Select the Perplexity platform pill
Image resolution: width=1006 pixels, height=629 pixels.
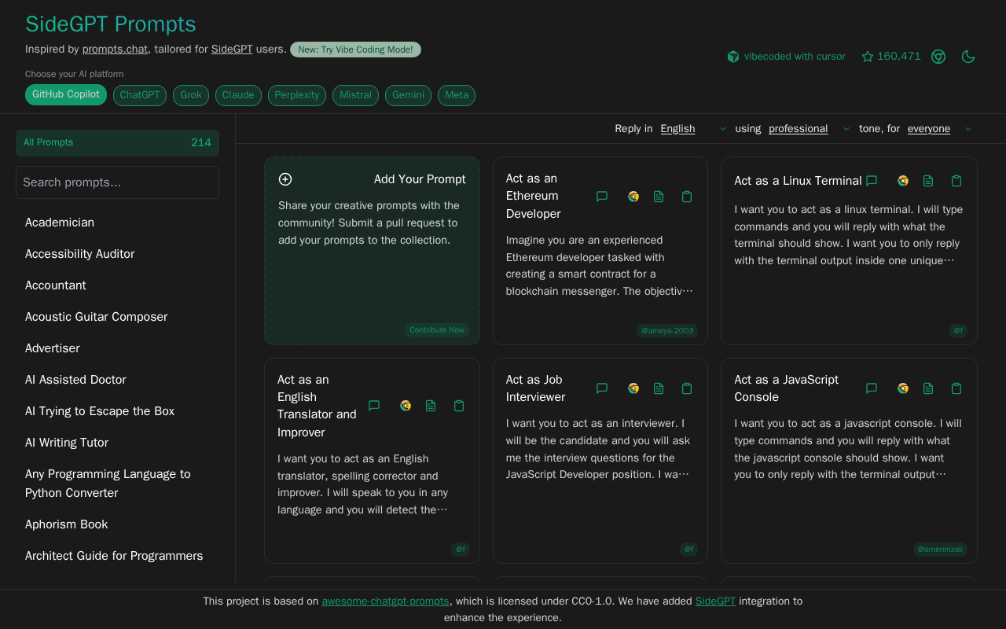point(297,95)
